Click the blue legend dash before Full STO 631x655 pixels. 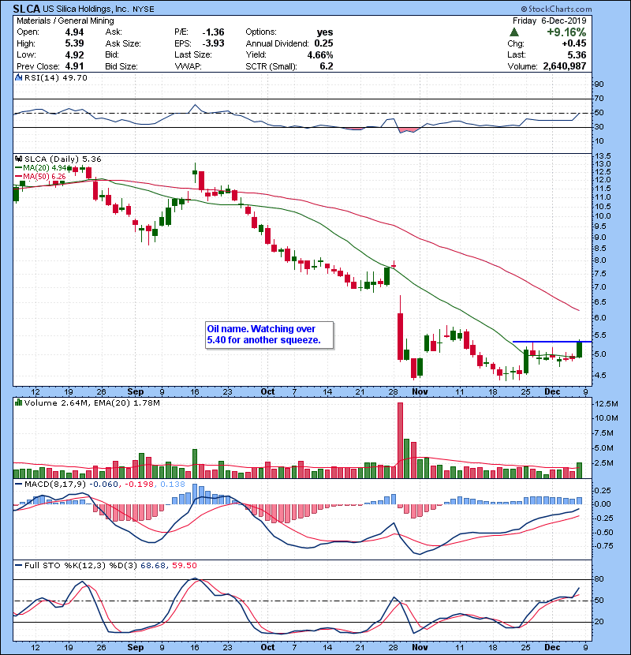pos(18,566)
